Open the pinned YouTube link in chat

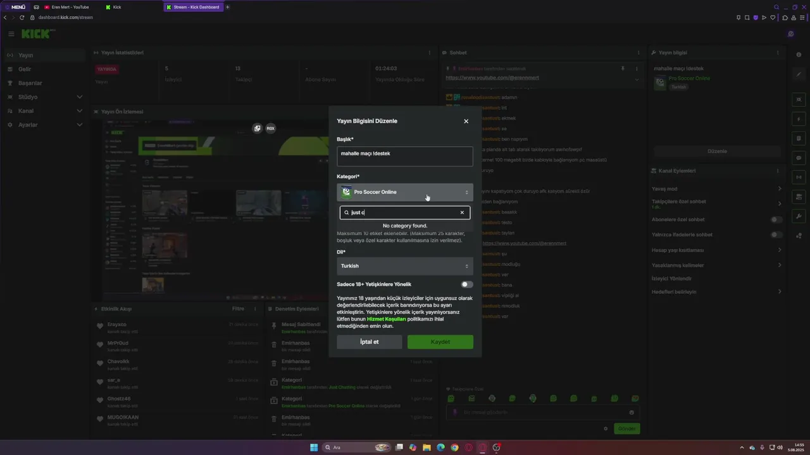[x=492, y=78]
